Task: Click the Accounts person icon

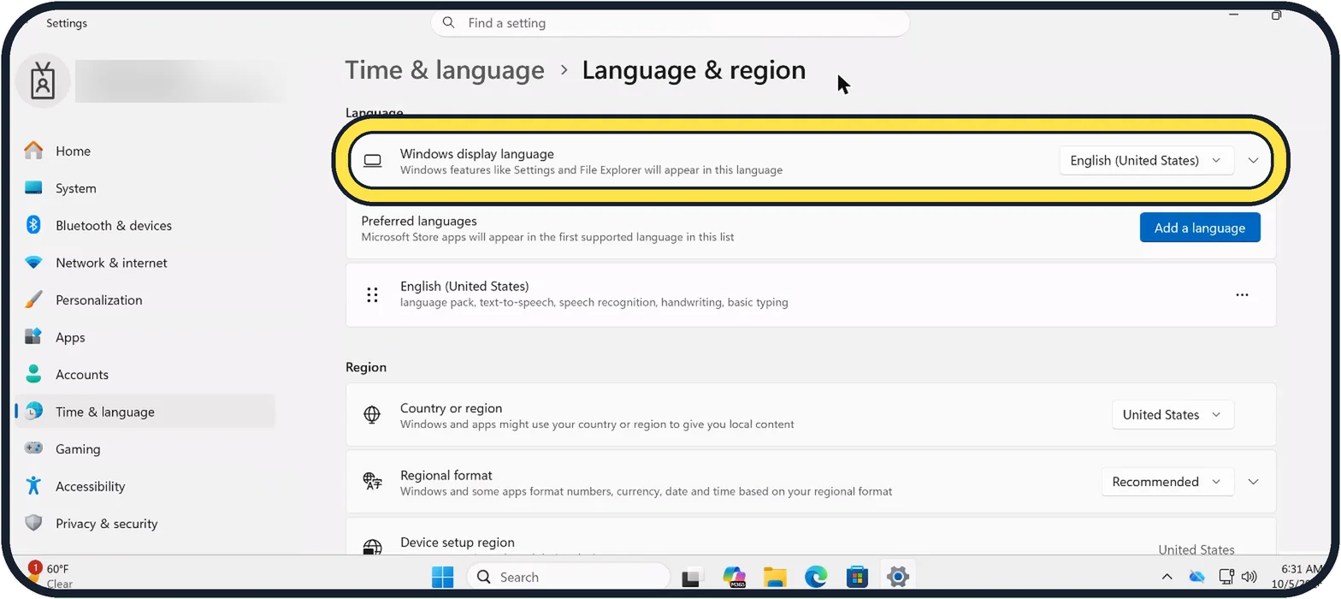Action: coord(33,374)
